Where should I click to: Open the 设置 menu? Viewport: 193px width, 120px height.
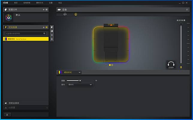pos(51,3)
